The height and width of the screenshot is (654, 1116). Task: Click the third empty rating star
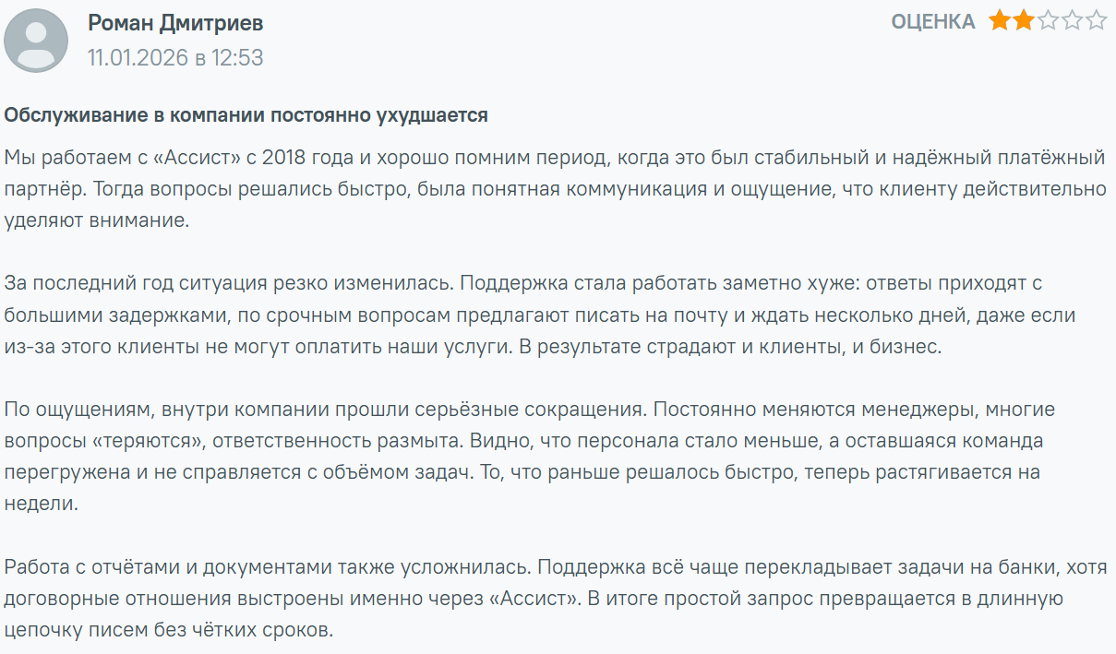pyautogui.click(x=1048, y=20)
